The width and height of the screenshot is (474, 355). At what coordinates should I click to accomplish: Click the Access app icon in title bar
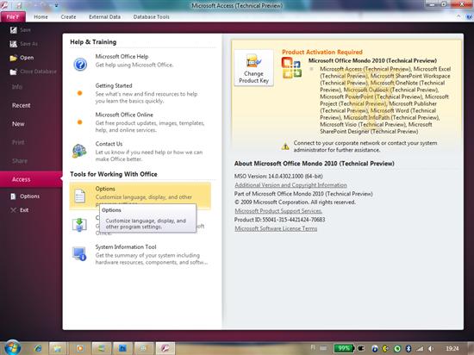[x=4, y=5]
